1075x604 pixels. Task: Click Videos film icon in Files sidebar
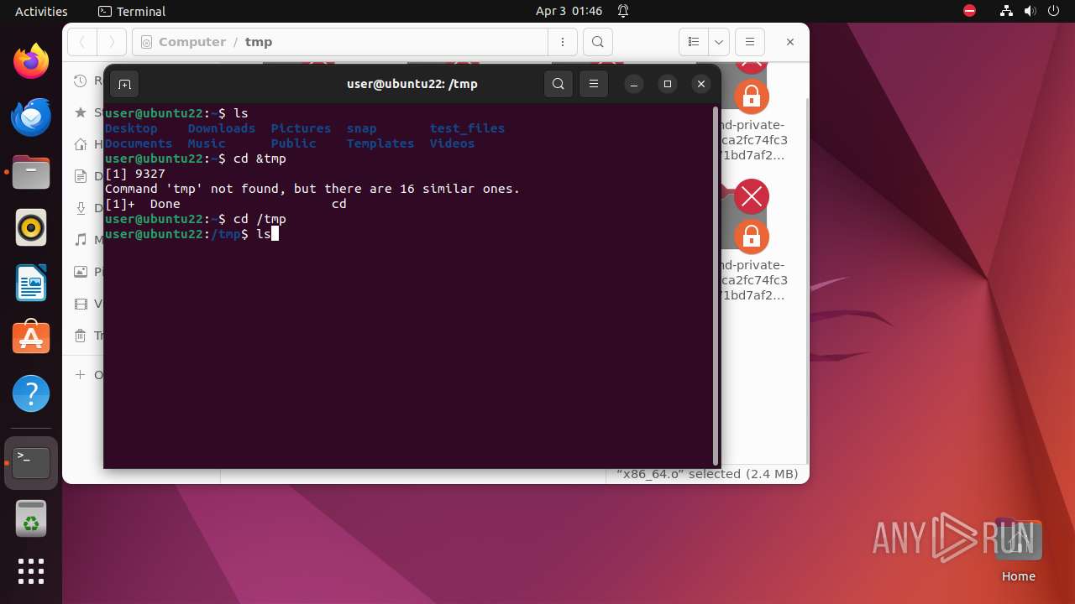coord(81,303)
